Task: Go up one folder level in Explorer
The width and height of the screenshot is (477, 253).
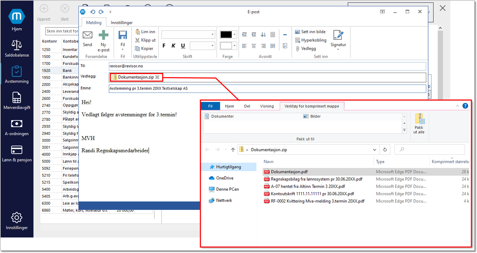Action: coord(233,150)
